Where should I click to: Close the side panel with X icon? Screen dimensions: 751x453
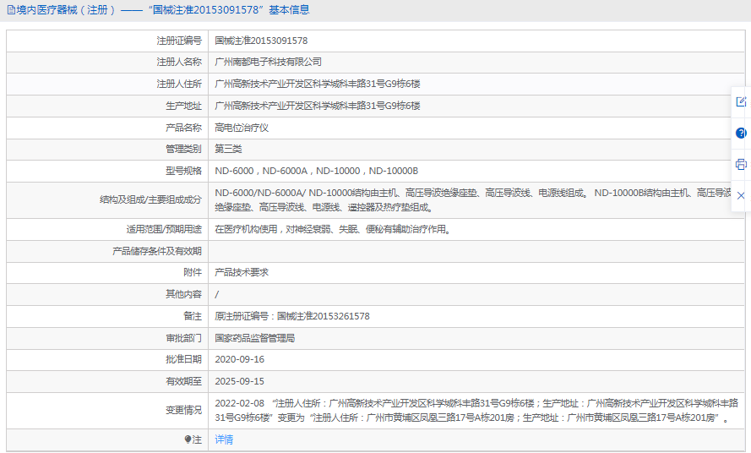coord(741,195)
